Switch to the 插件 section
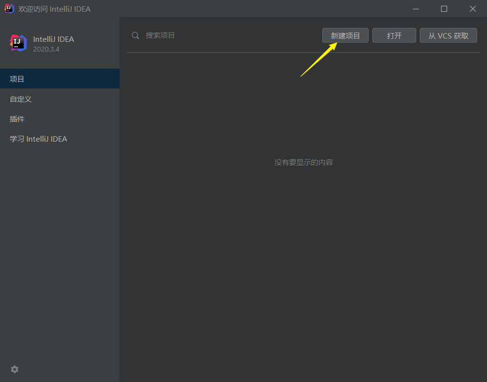This screenshot has height=382, width=487. click(17, 119)
